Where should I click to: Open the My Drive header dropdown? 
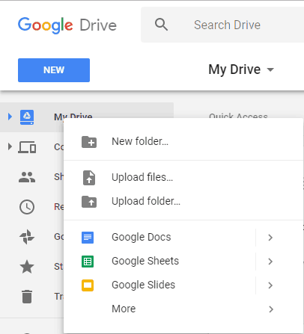pyautogui.click(x=241, y=69)
